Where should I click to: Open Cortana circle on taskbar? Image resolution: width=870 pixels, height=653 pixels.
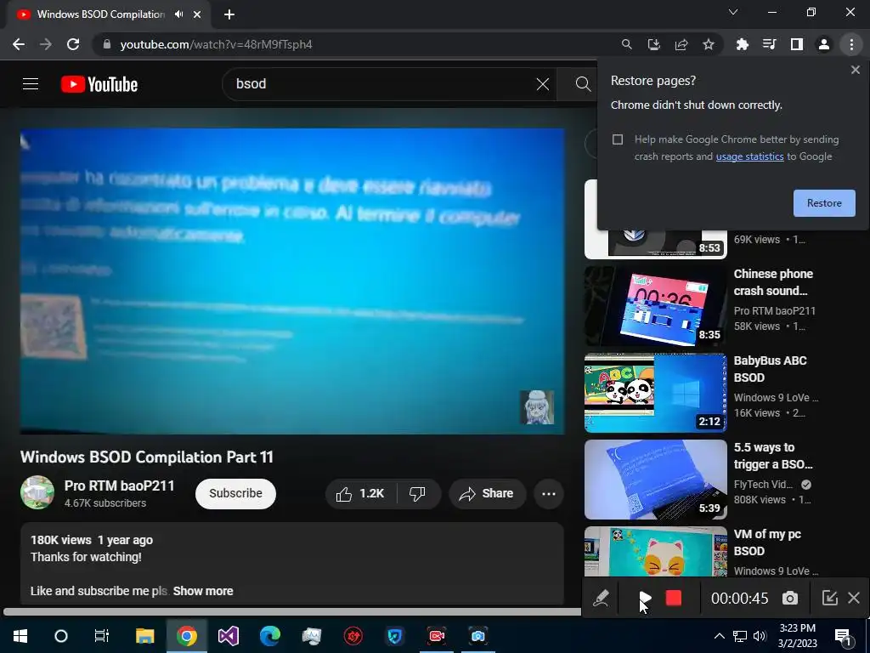coord(61,636)
